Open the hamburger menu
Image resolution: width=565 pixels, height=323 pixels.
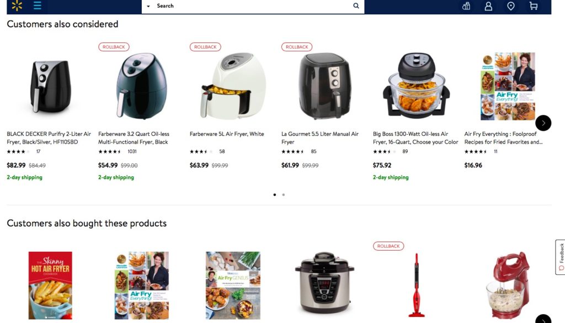pos(38,6)
